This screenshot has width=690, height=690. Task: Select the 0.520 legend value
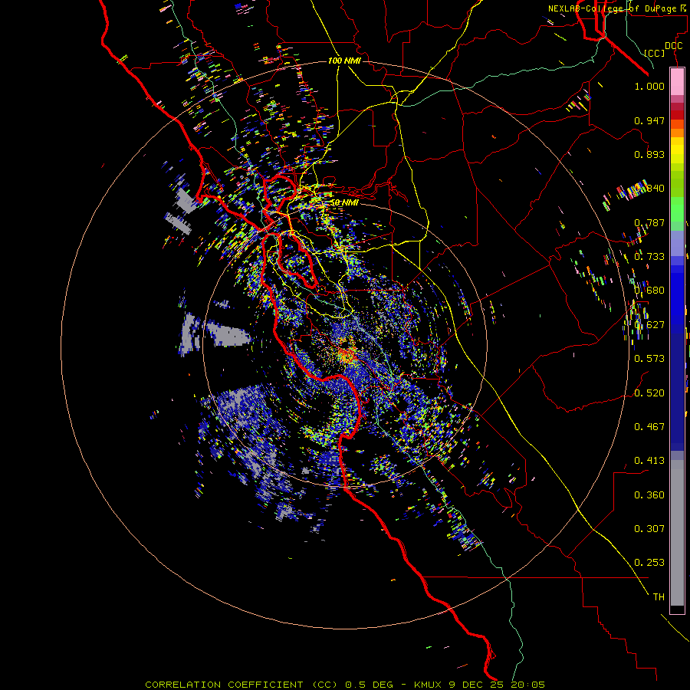(x=649, y=393)
